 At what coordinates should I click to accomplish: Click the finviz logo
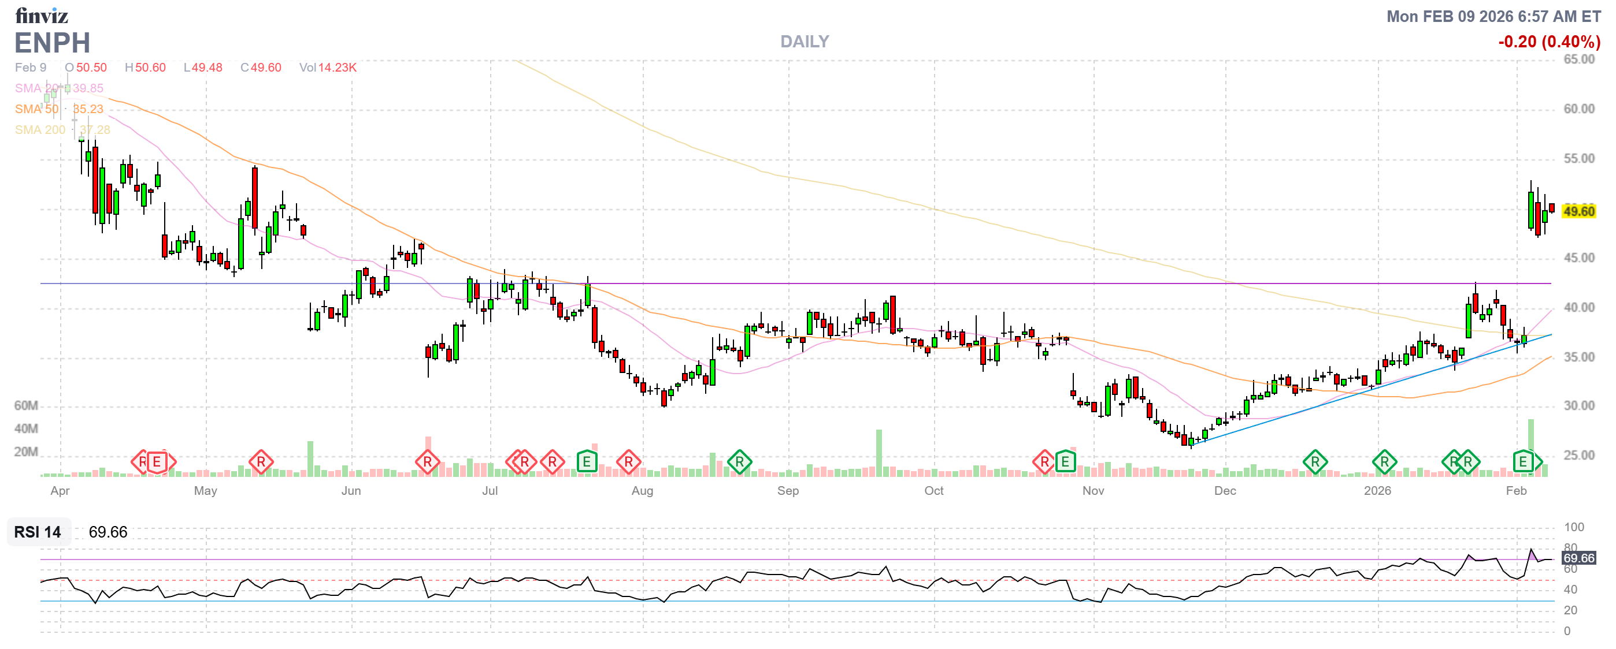click(42, 16)
